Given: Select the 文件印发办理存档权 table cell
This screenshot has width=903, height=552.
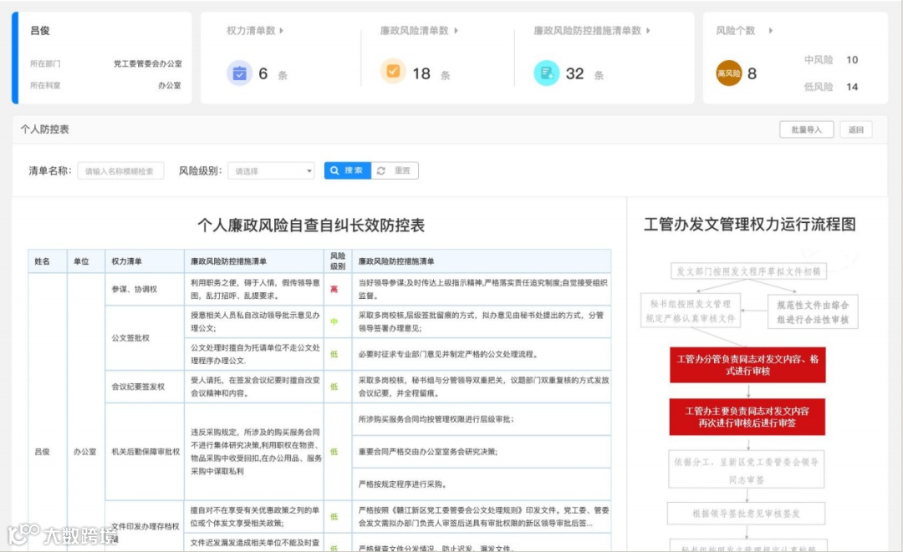Looking at the screenshot, I should pyautogui.click(x=145, y=526).
